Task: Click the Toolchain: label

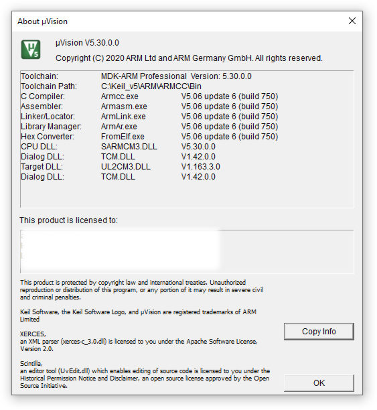Action: click(x=40, y=76)
